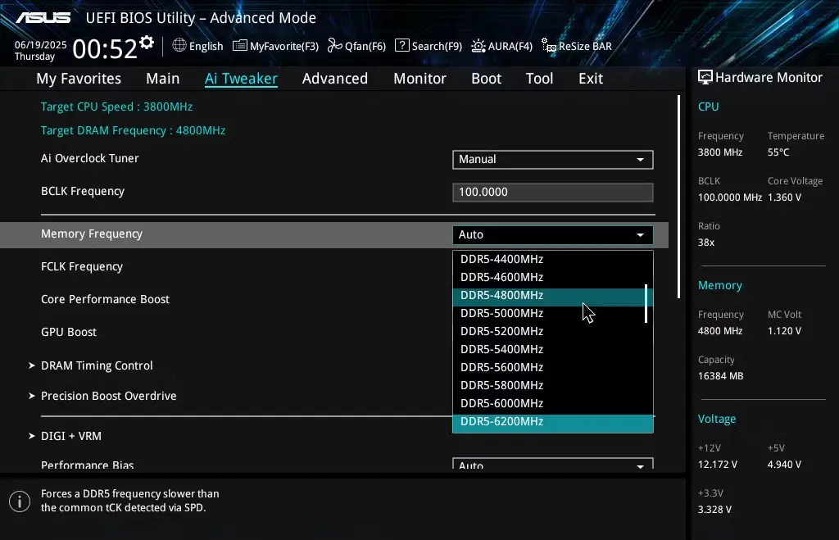This screenshot has height=540, width=839.
Task: Click Target CPU Speed : 3800MHz text
Action: tap(116, 107)
